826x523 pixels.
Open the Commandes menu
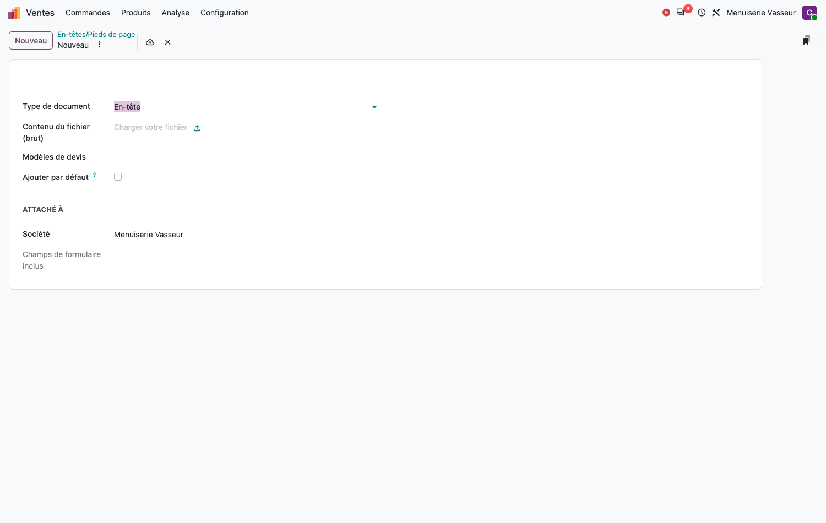point(88,13)
